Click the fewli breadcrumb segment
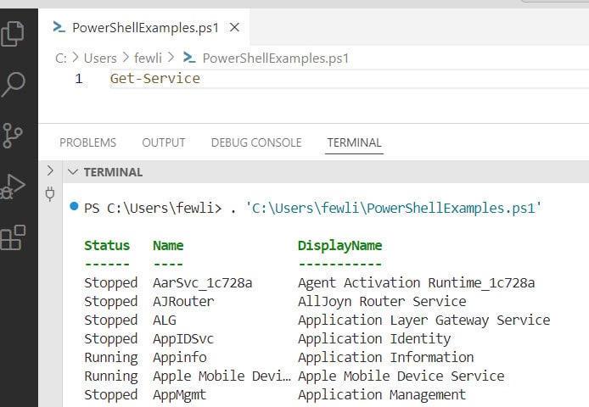The image size is (589, 407). tap(148, 59)
